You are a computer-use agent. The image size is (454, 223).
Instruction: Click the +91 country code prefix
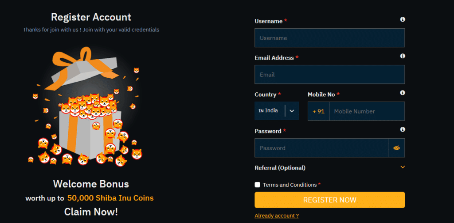point(318,111)
